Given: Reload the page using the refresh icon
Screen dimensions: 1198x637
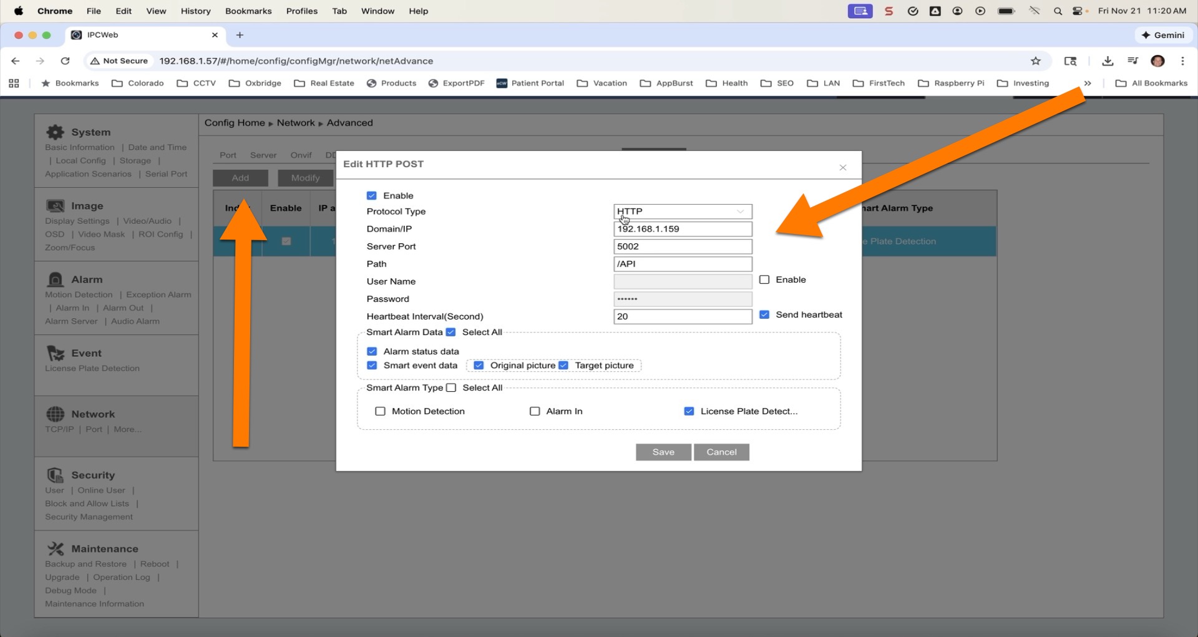Looking at the screenshot, I should click(x=65, y=61).
